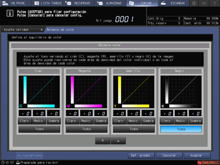This screenshot has height=165, width=220.
Task: Click the Preparada para recibir status icon
Action: (x=18, y=162)
